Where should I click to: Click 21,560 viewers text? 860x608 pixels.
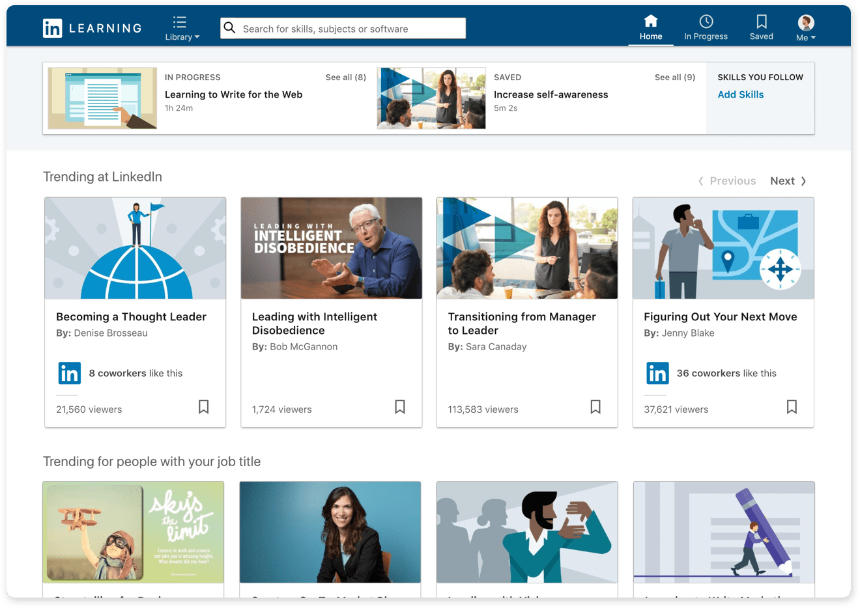point(89,409)
